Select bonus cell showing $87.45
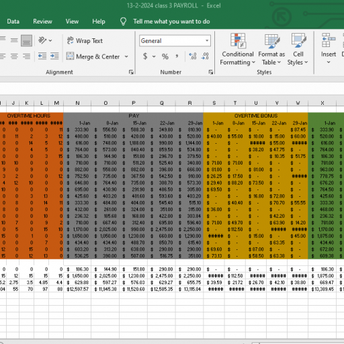This screenshot has height=344, width=344. click(x=298, y=130)
